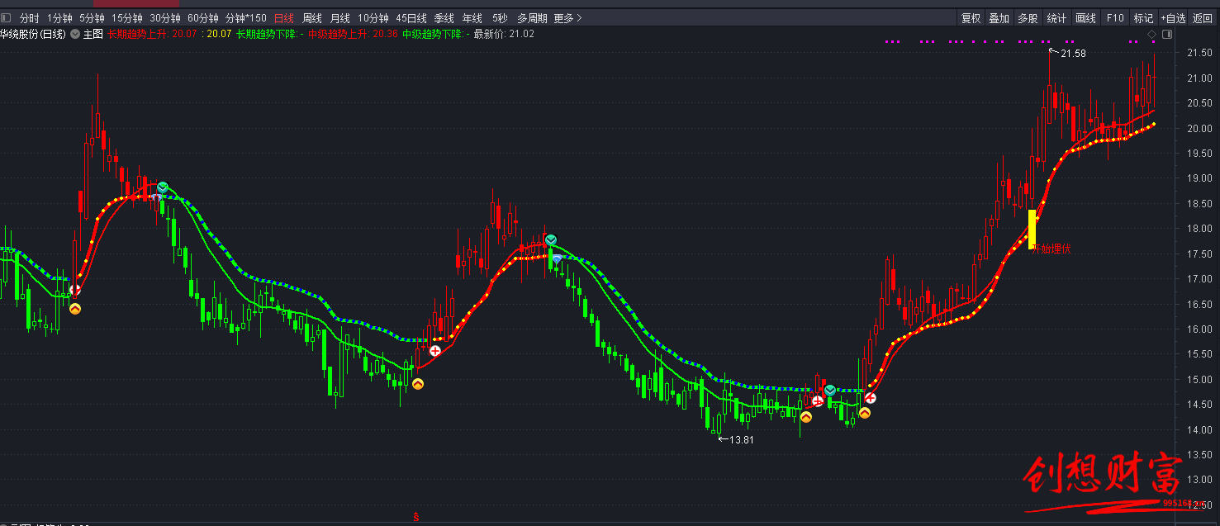Switch to the 年线 yearly chart
Image resolution: width=1220 pixels, height=526 pixels.
point(472,18)
